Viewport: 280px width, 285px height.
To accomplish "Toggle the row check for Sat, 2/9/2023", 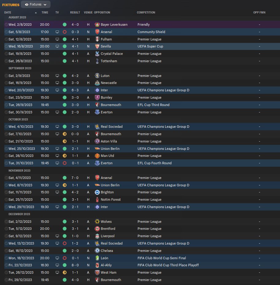I will point(6,76).
